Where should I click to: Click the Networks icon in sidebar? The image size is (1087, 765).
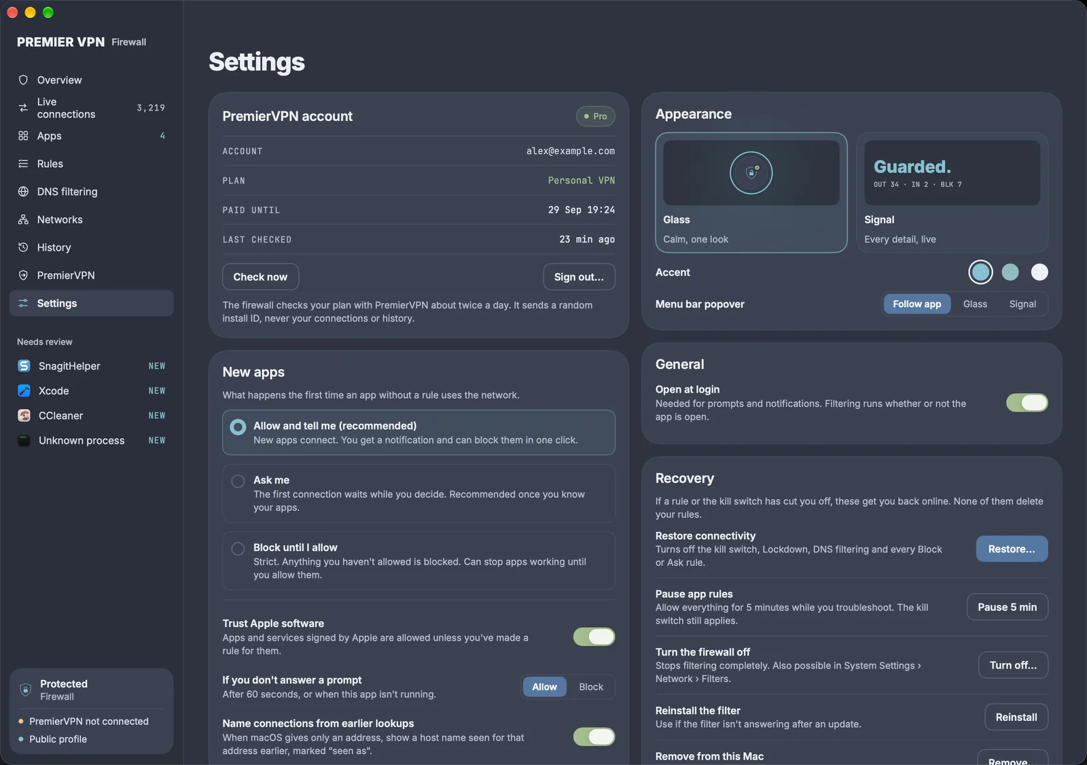click(23, 219)
